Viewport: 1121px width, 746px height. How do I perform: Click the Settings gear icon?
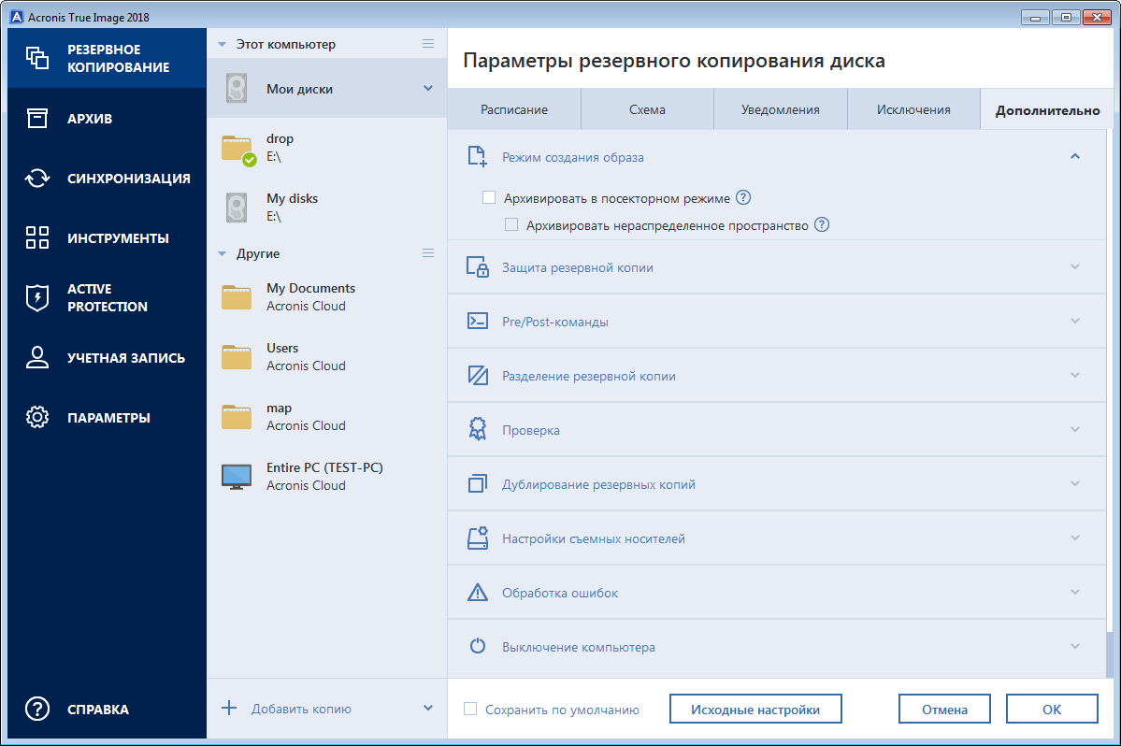pyautogui.click(x=37, y=417)
